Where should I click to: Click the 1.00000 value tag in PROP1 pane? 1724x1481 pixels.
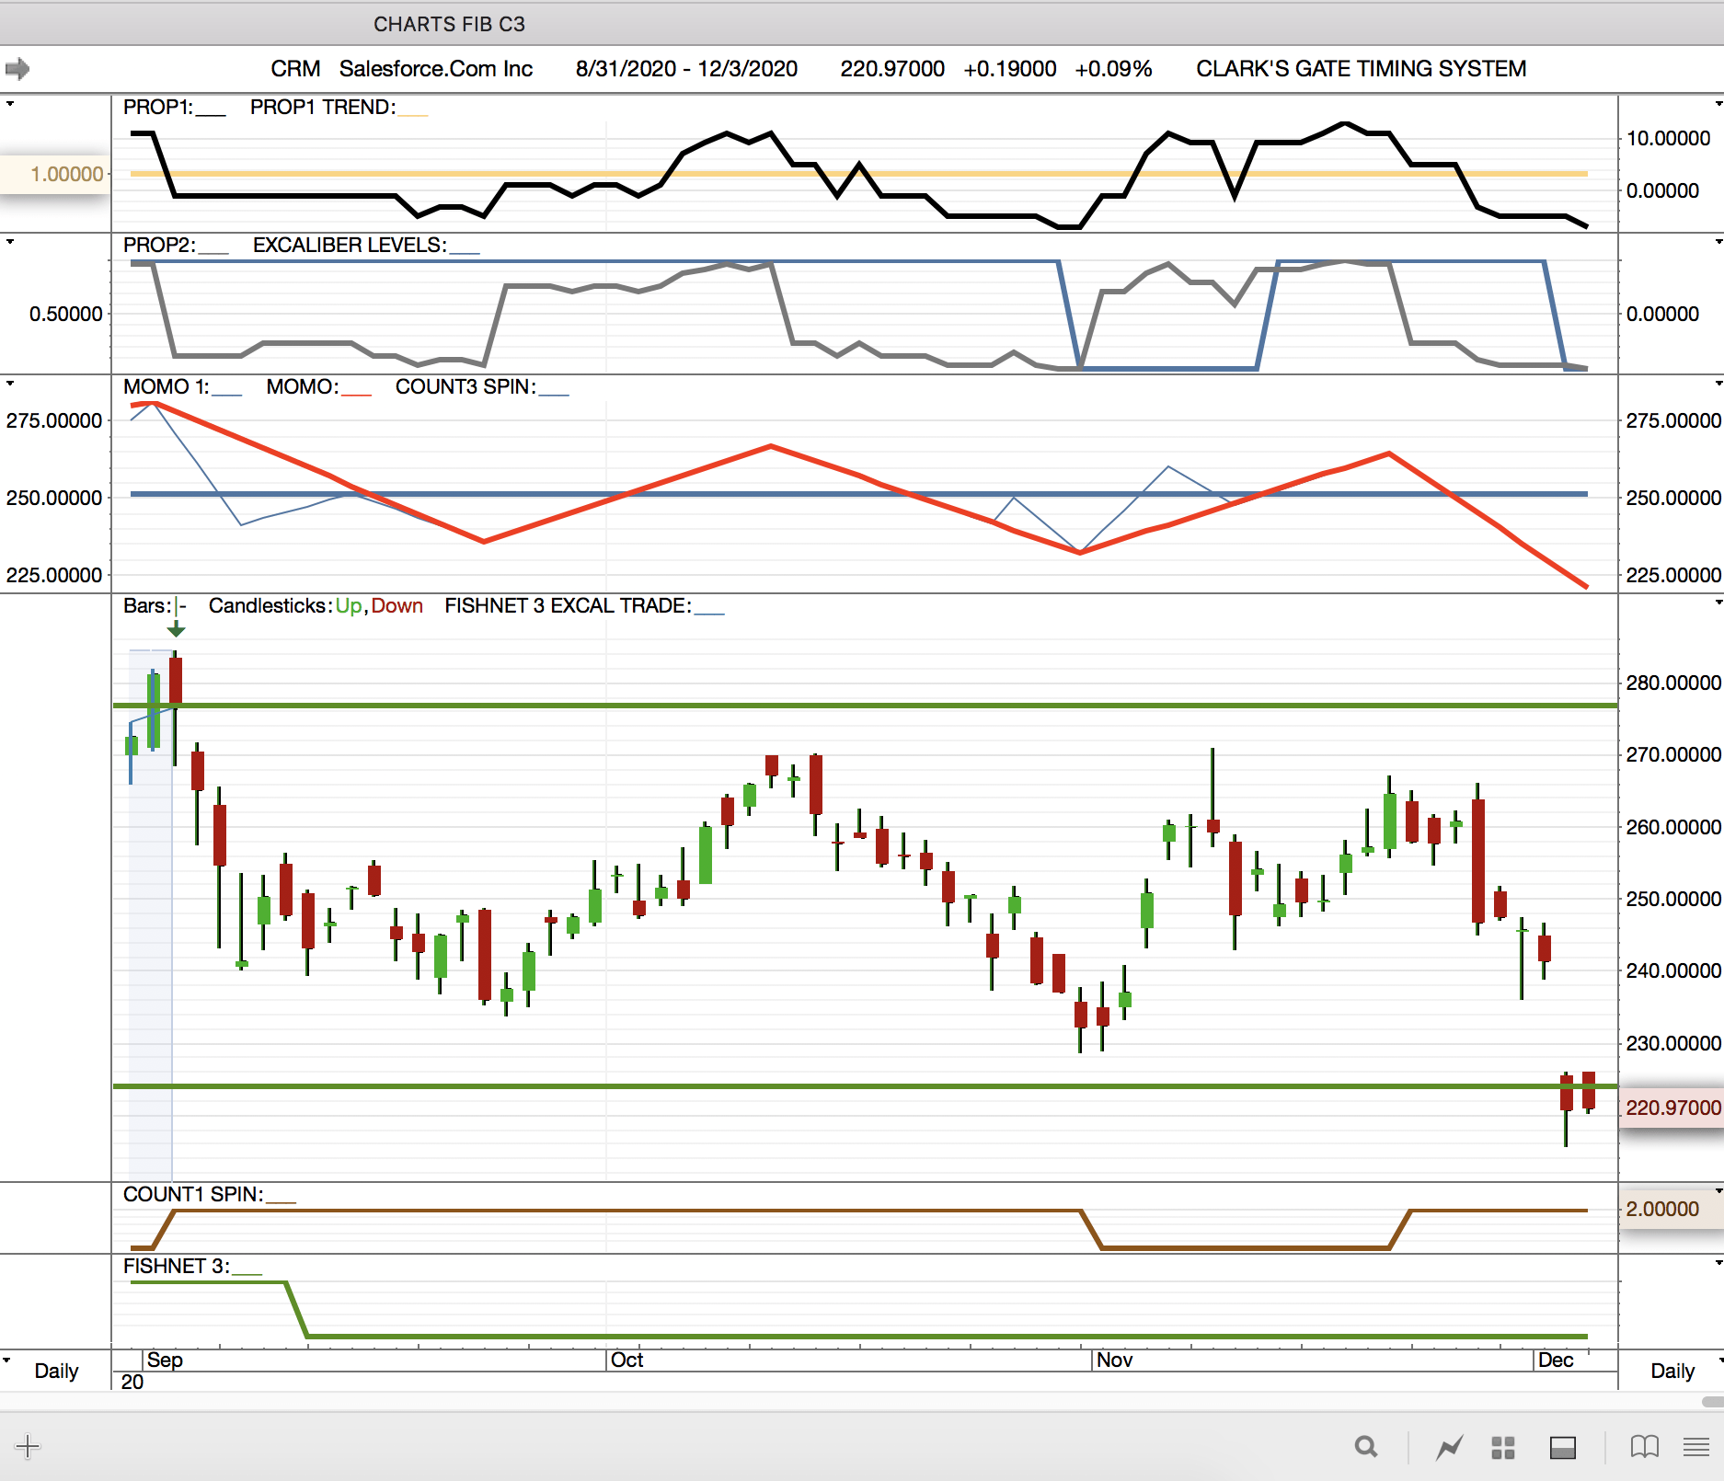tap(57, 175)
